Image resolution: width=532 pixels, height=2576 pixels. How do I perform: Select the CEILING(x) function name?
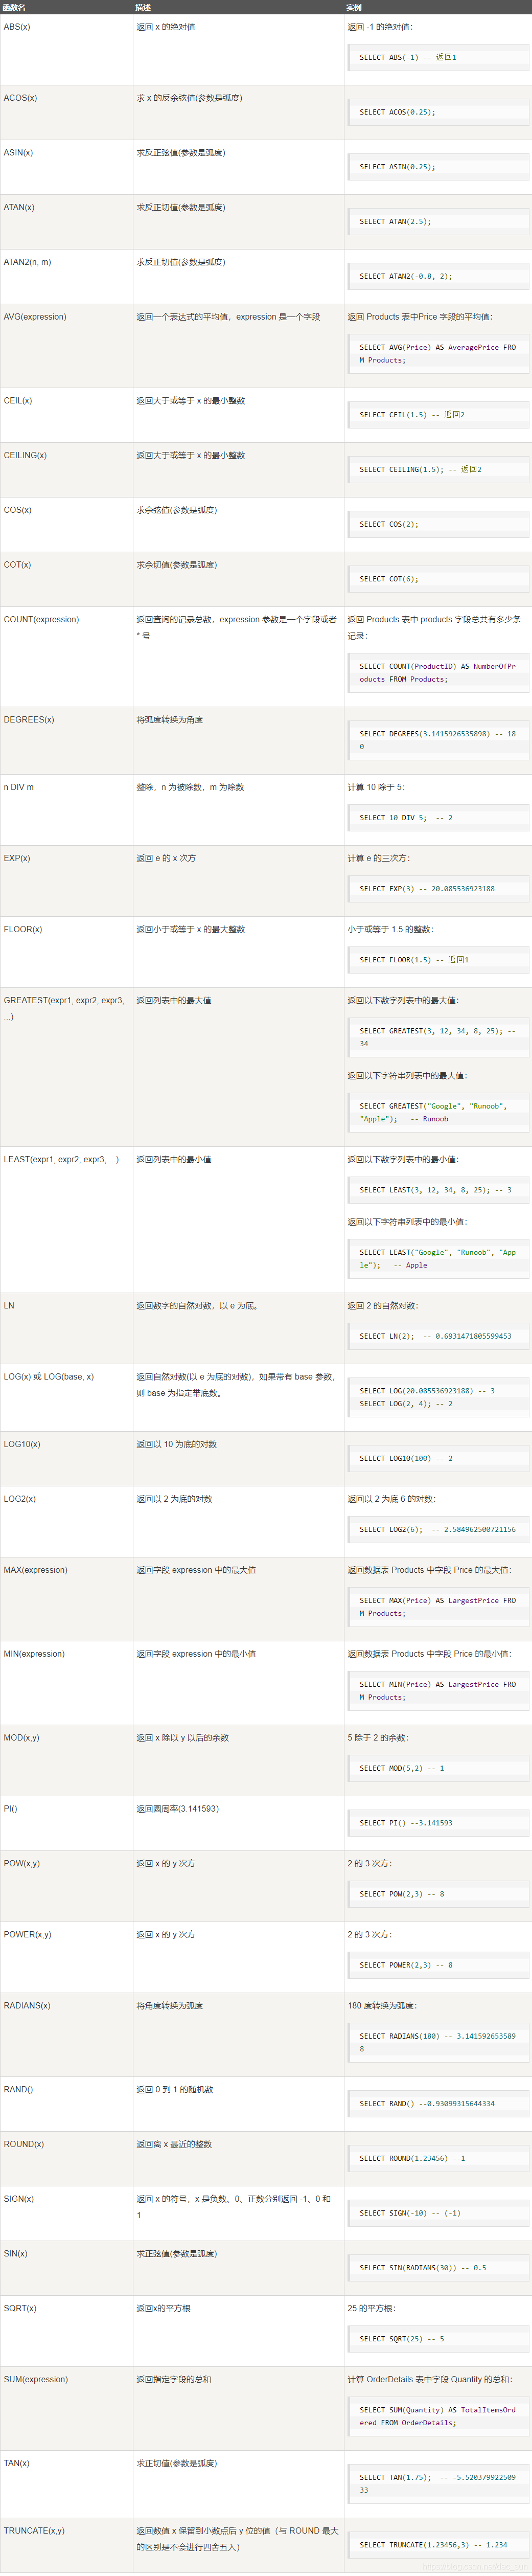pyautogui.click(x=26, y=456)
